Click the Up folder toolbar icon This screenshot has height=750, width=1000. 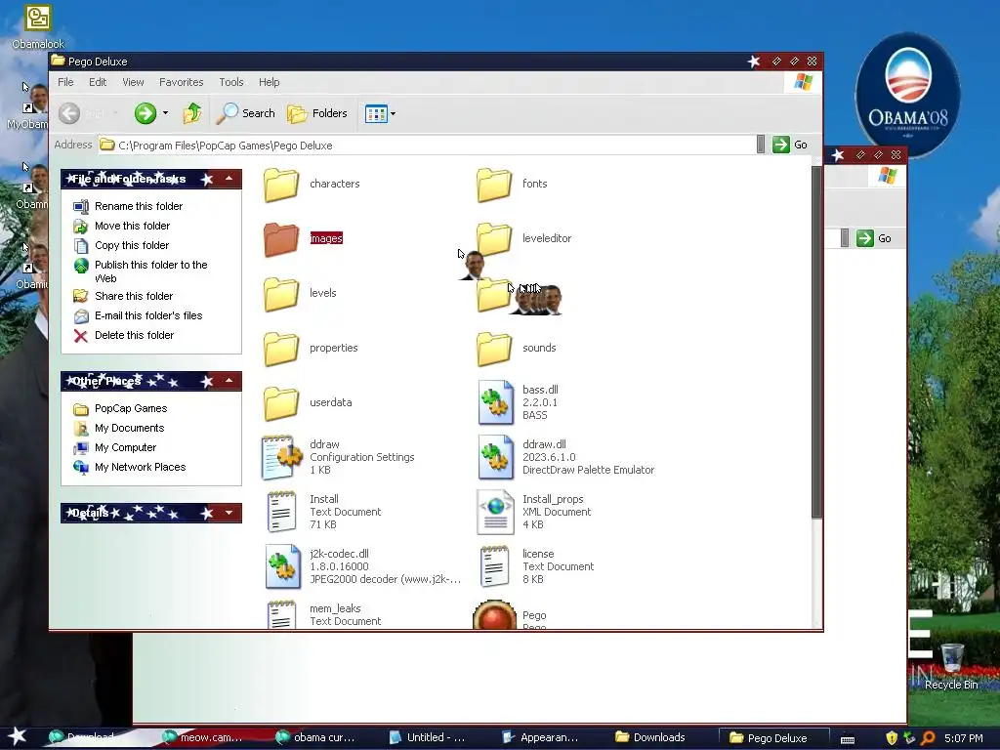(192, 113)
